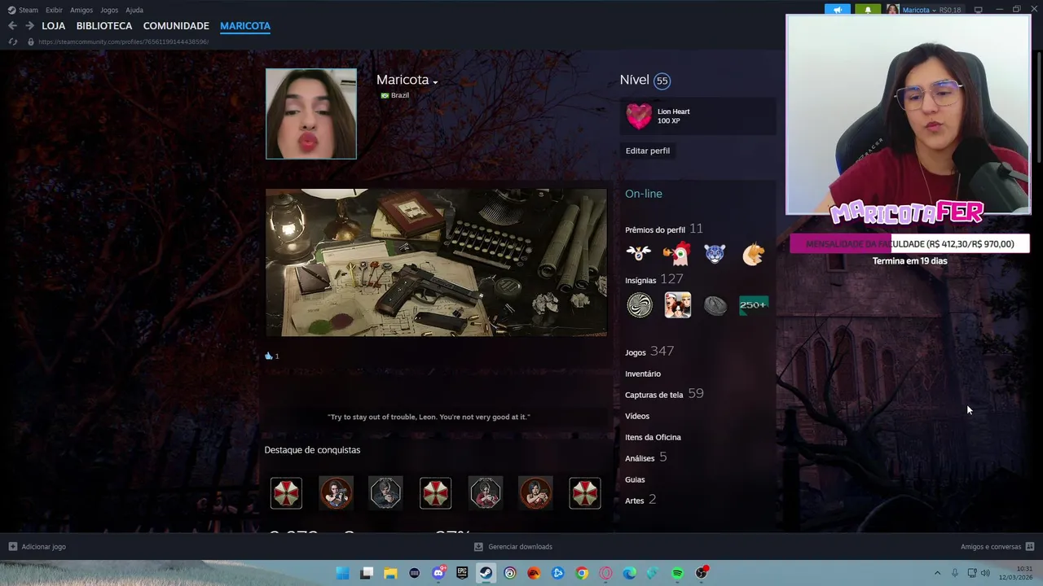The image size is (1043, 586).
Task: Open the Ajuda menu
Action: coord(134,10)
